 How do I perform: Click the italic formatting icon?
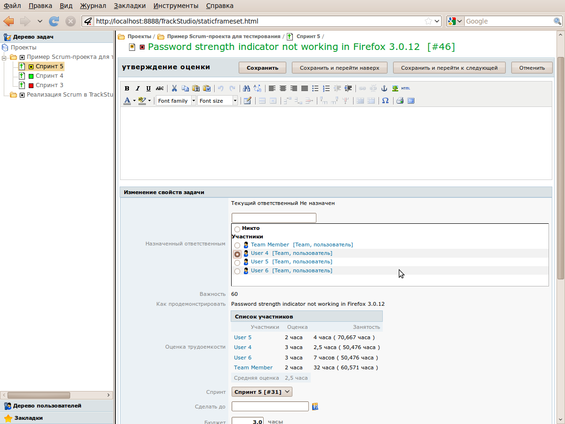(137, 89)
